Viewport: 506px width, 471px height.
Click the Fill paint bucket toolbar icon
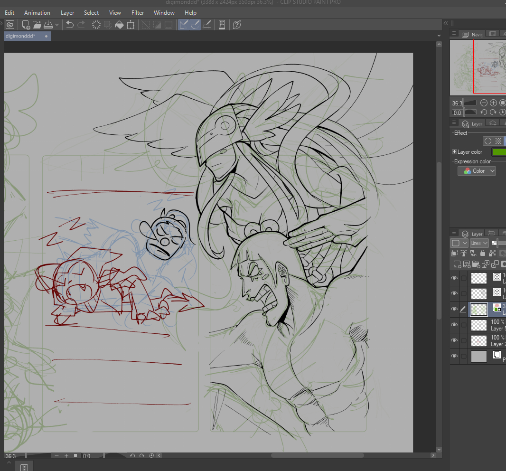tap(119, 25)
